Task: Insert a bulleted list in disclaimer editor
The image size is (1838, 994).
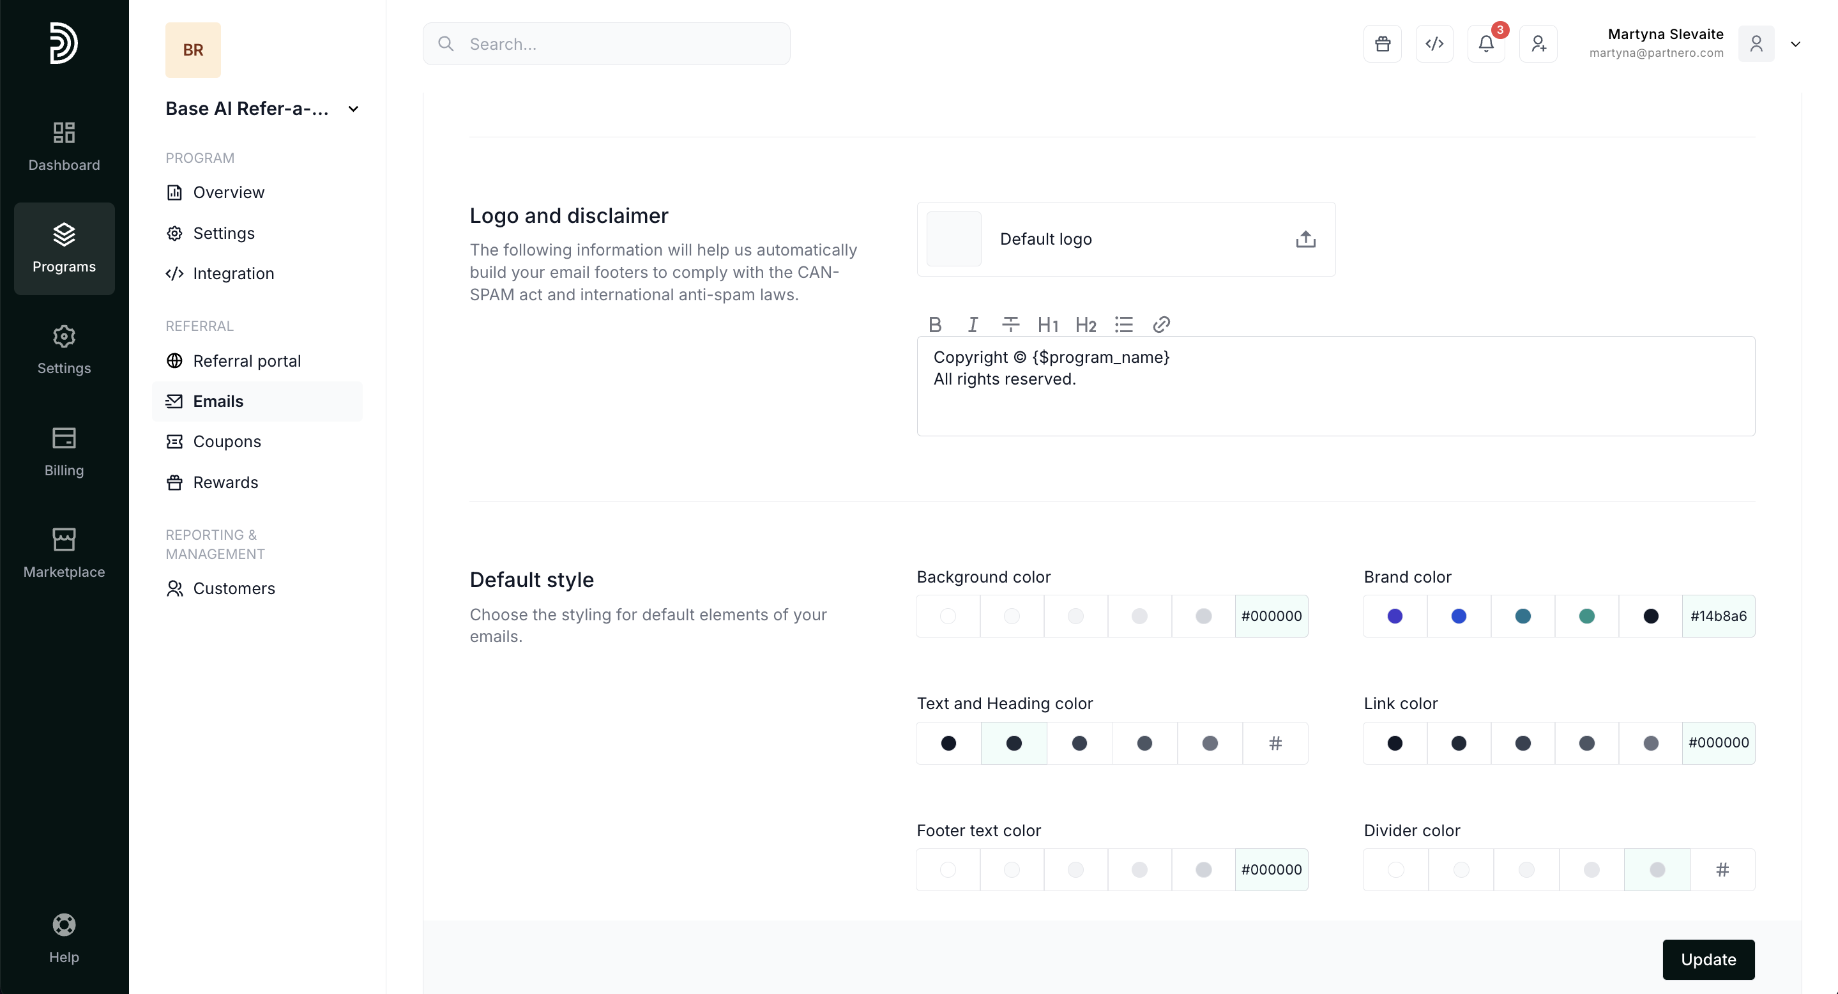Action: 1123,325
